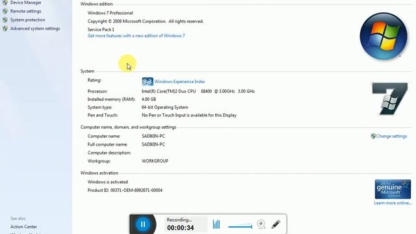Open Advanced system settings link

click(35, 29)
